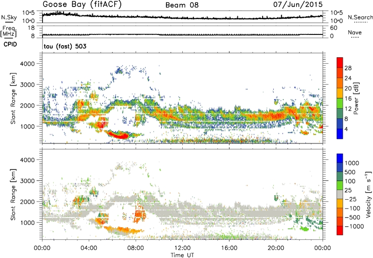Image resolution: width=373 pixels, height=258 pixels.
Task: Click the 'Goose Bay (fitACF)' title text
Action: click(82, 5)
